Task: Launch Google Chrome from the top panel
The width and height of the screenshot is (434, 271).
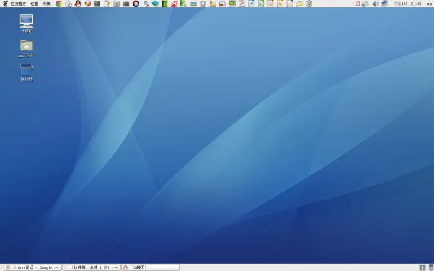Action: click(x=59, y=4)
